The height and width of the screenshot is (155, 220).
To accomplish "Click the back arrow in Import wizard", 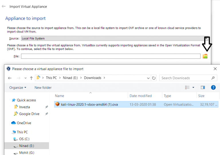I will coord(4,6).
